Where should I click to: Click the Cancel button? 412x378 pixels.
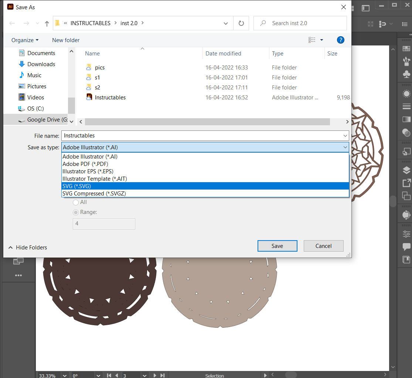point(323,246)
